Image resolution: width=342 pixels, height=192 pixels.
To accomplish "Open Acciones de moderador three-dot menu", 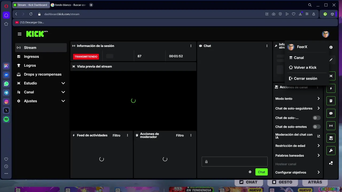I will [x=191, y=135].
